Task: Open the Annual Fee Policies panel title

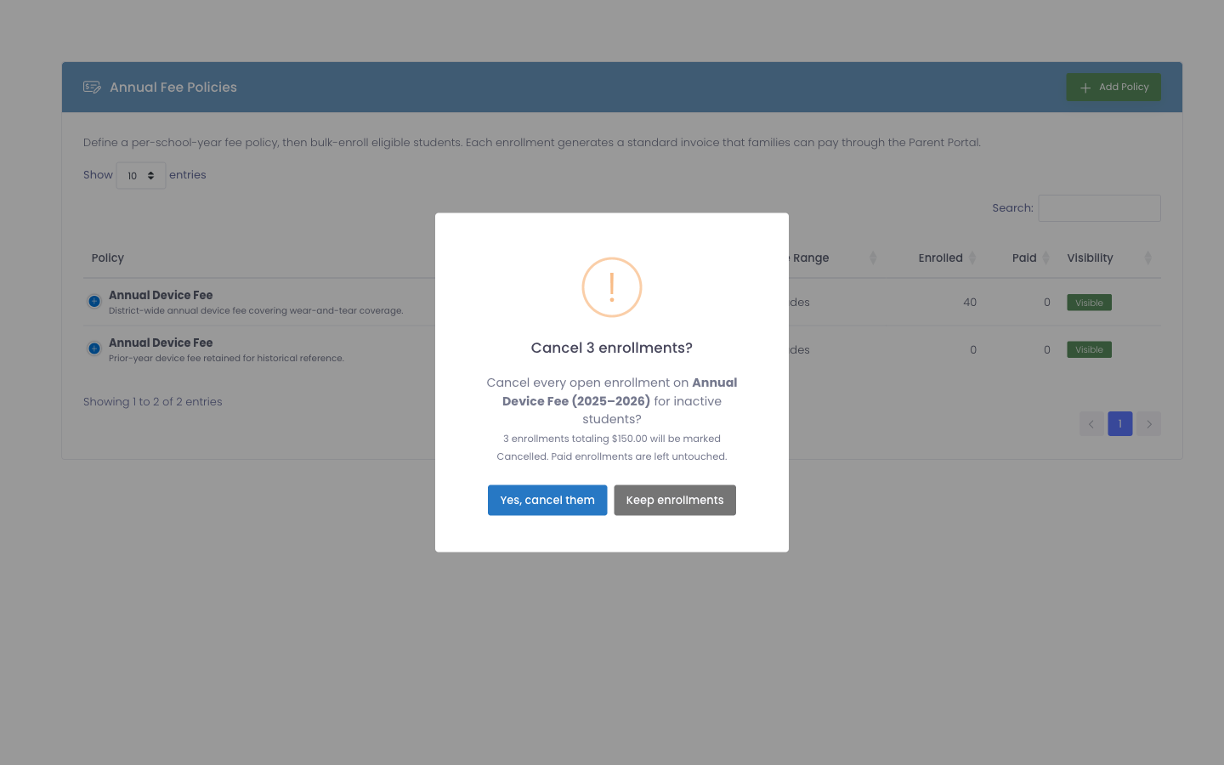Action: pyautogui.click(x=173, y=87)
